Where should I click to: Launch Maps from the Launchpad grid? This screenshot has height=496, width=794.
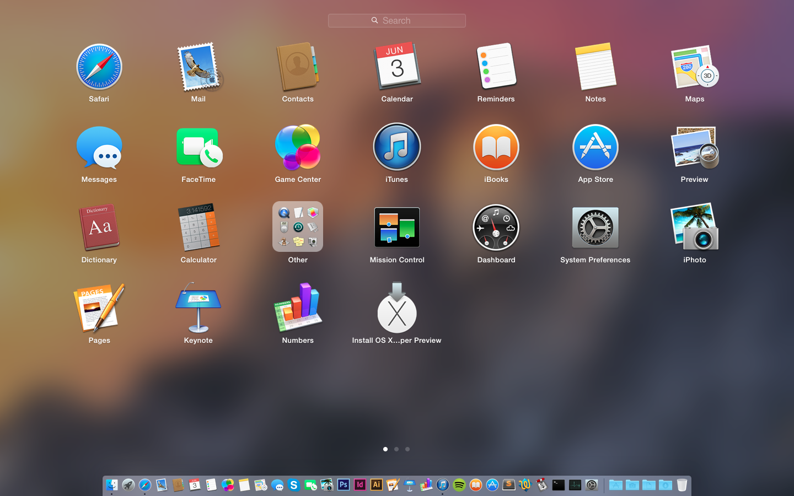click(695, 67)
